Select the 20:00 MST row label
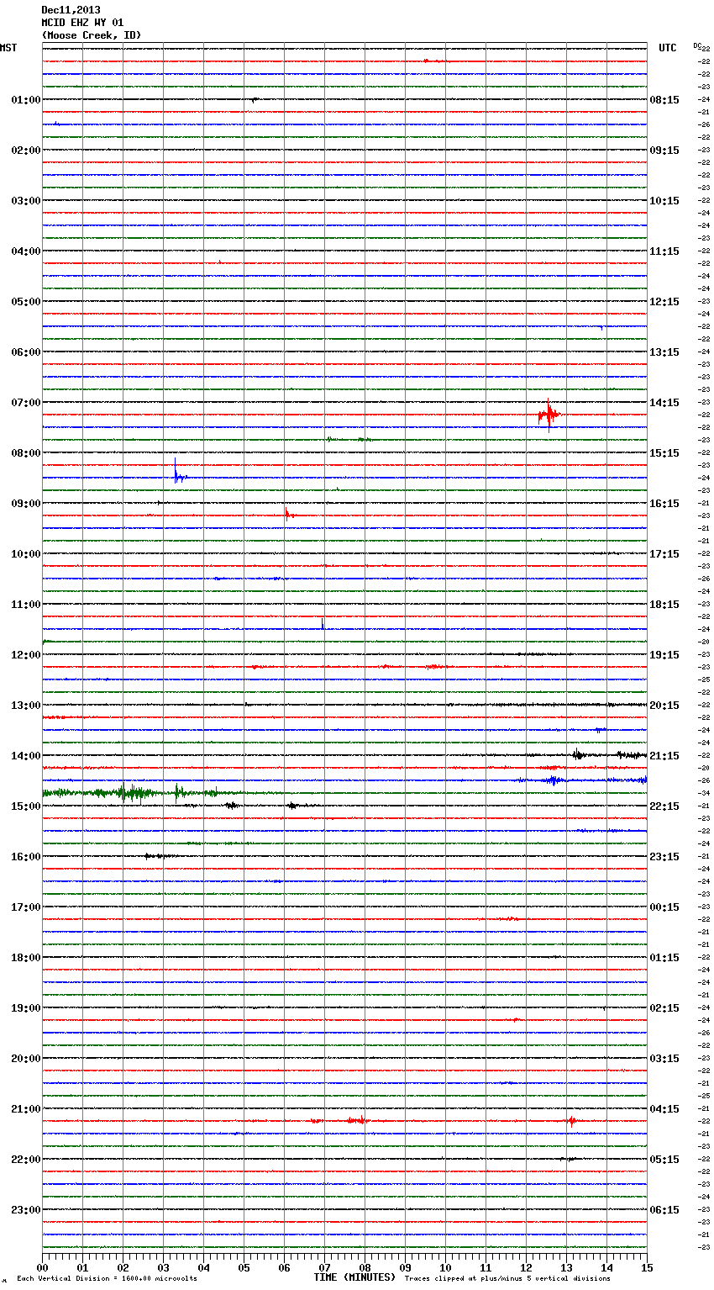This screenshot has height=1290, width=714. click(25, 1059)
